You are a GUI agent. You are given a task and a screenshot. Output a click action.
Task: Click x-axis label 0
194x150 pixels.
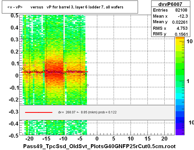tap(97, 139)
